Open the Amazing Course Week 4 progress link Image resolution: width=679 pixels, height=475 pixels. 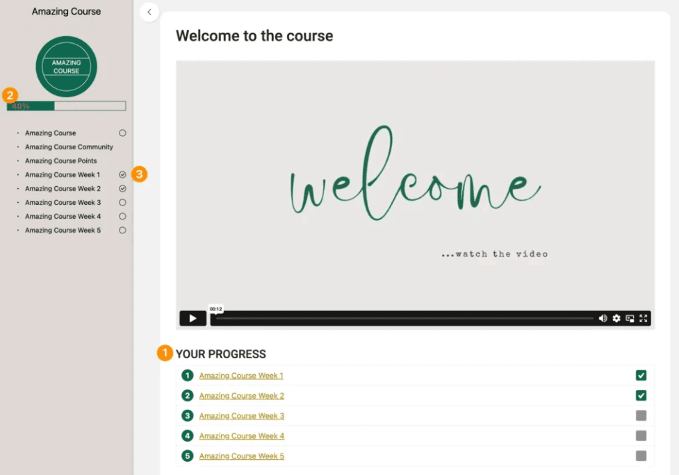pyautogui.click(x=241, y=436)
